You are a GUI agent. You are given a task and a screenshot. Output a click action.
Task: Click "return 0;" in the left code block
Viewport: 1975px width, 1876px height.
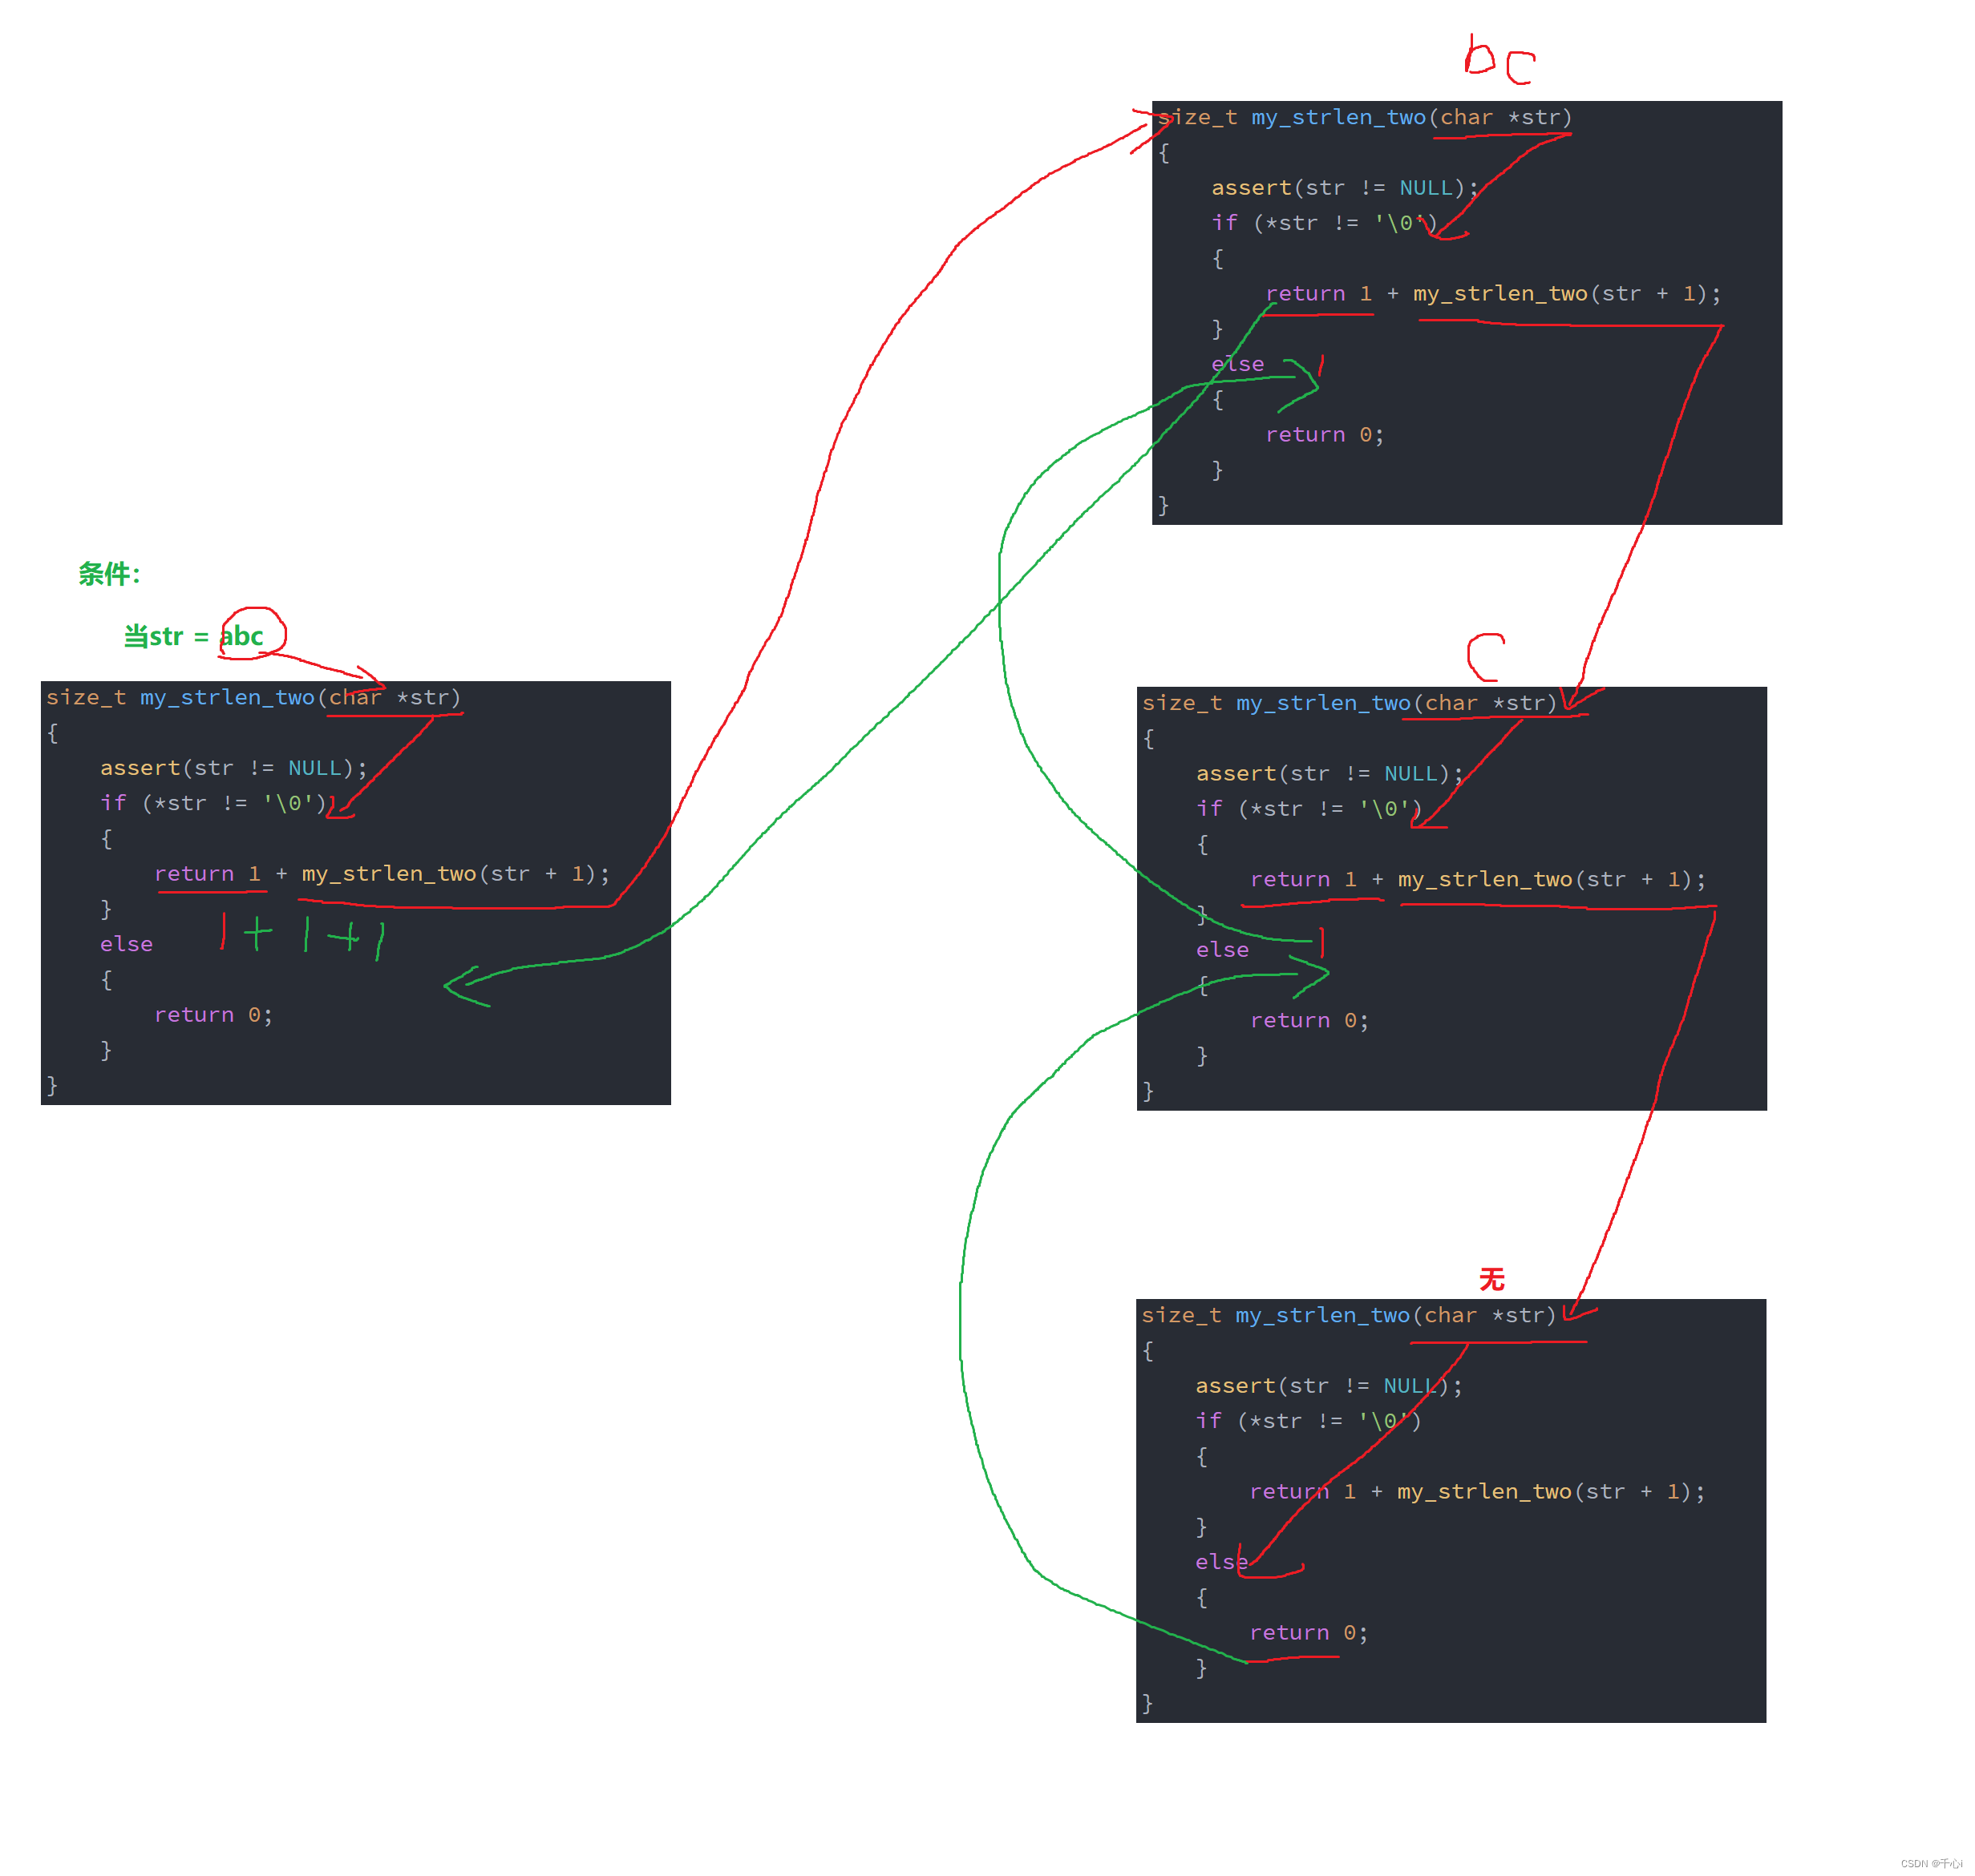point(213,1014)
